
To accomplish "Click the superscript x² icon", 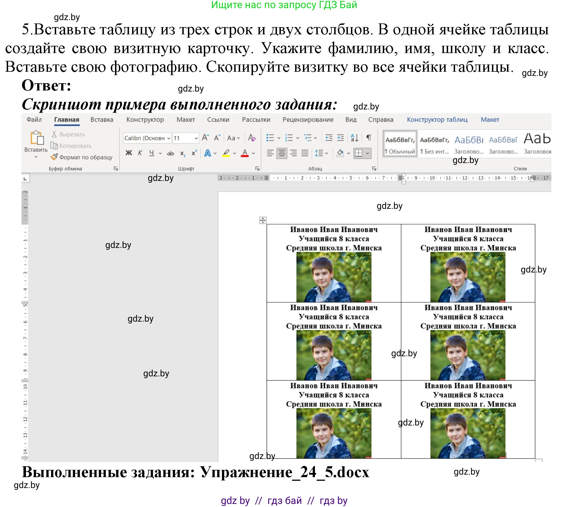I will tap(194, 153).
